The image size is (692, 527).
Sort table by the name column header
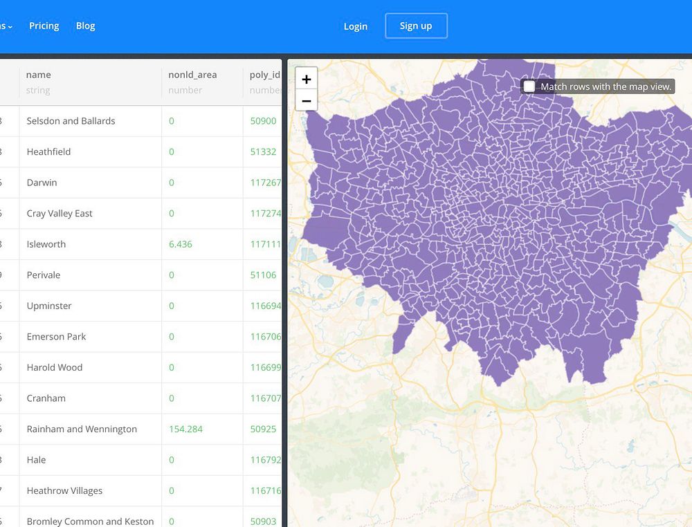click(x=38, y=75)
